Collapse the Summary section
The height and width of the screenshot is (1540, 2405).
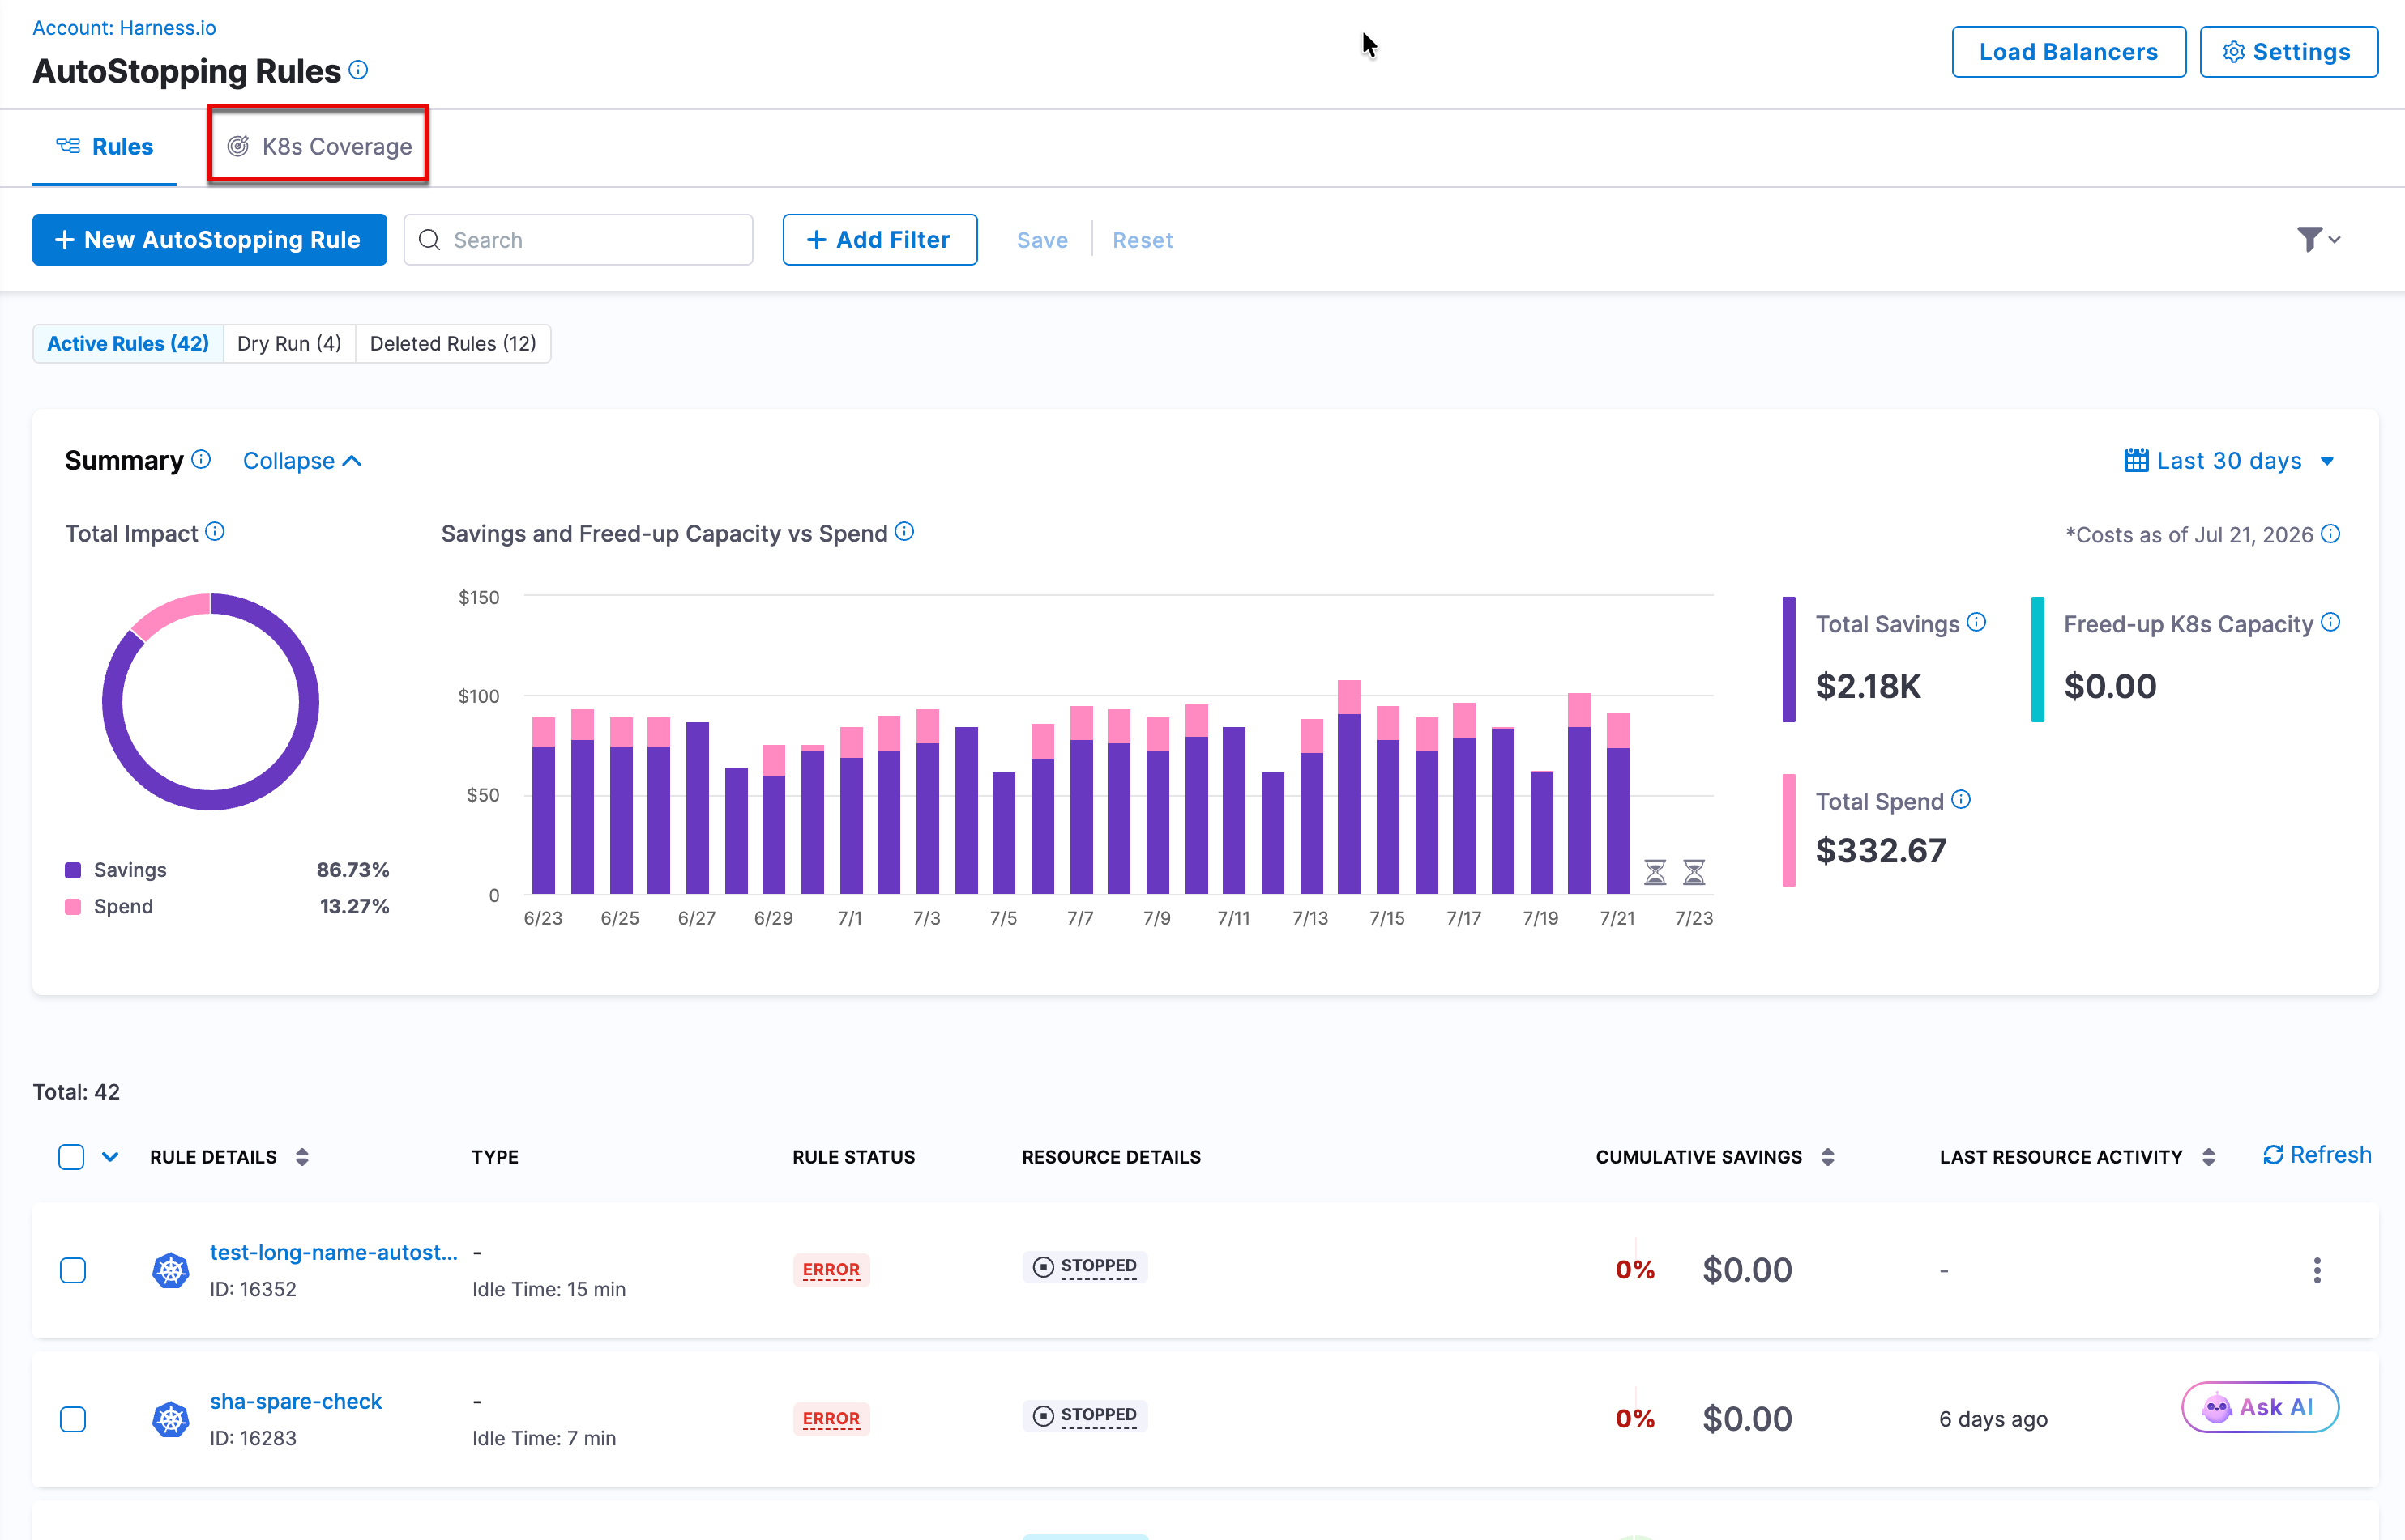pos(301,461)
